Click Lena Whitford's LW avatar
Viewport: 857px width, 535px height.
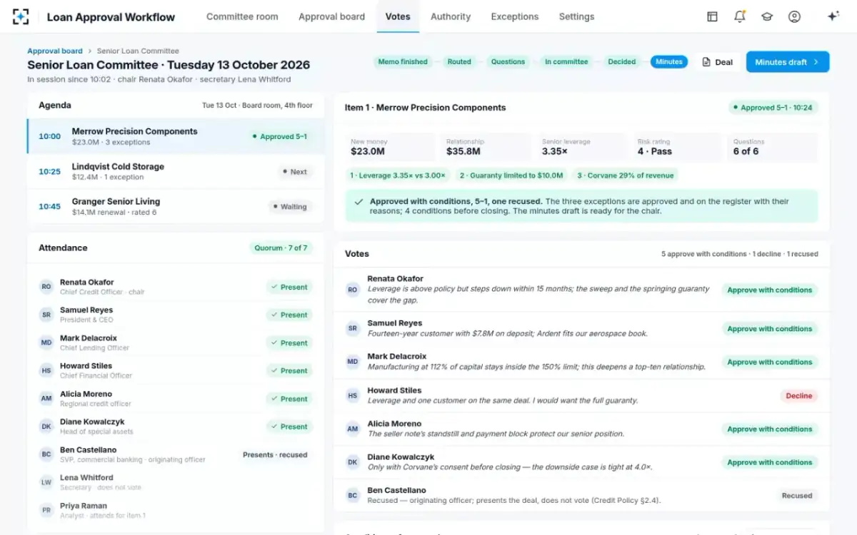click(46, 482)
